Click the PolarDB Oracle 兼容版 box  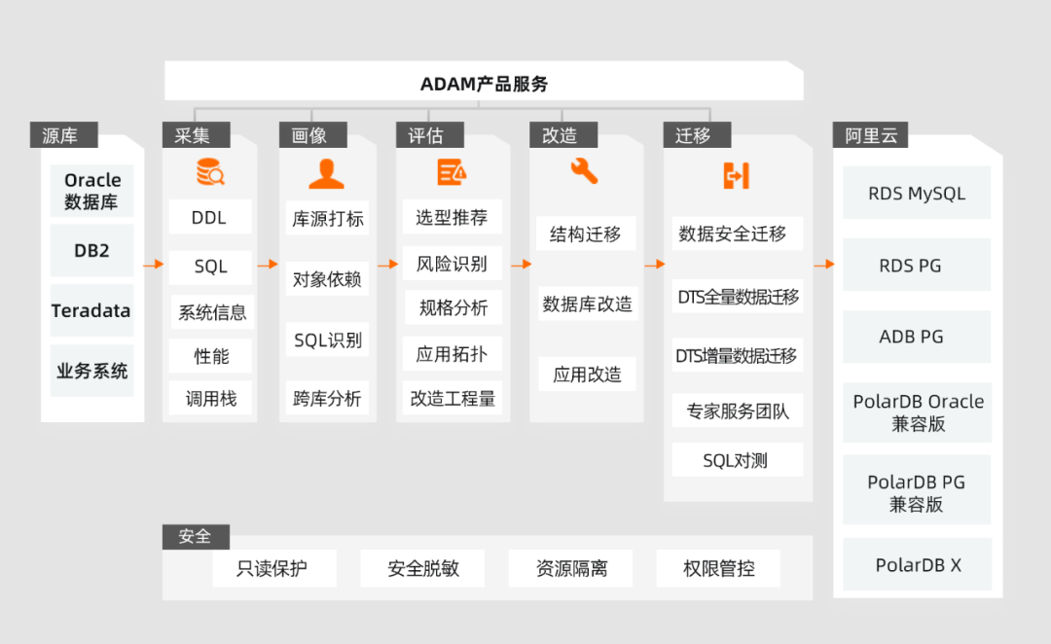coord(917,412)
